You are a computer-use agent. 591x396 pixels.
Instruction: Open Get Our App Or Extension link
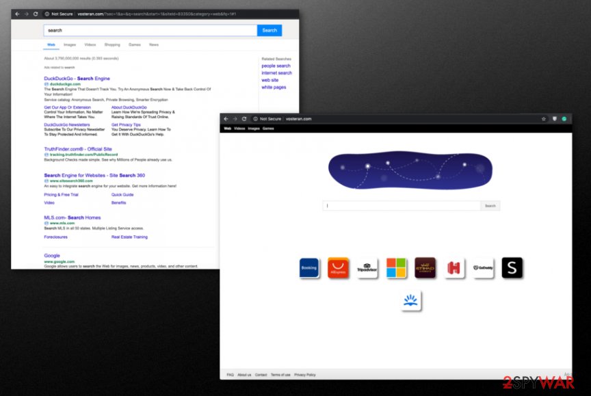(68, 107)
